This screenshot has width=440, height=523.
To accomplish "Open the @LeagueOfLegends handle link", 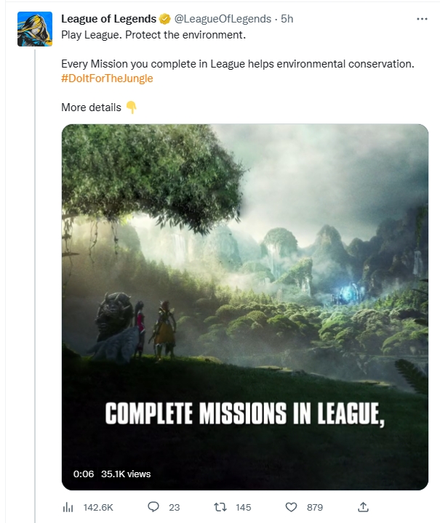I will (223, 19).
